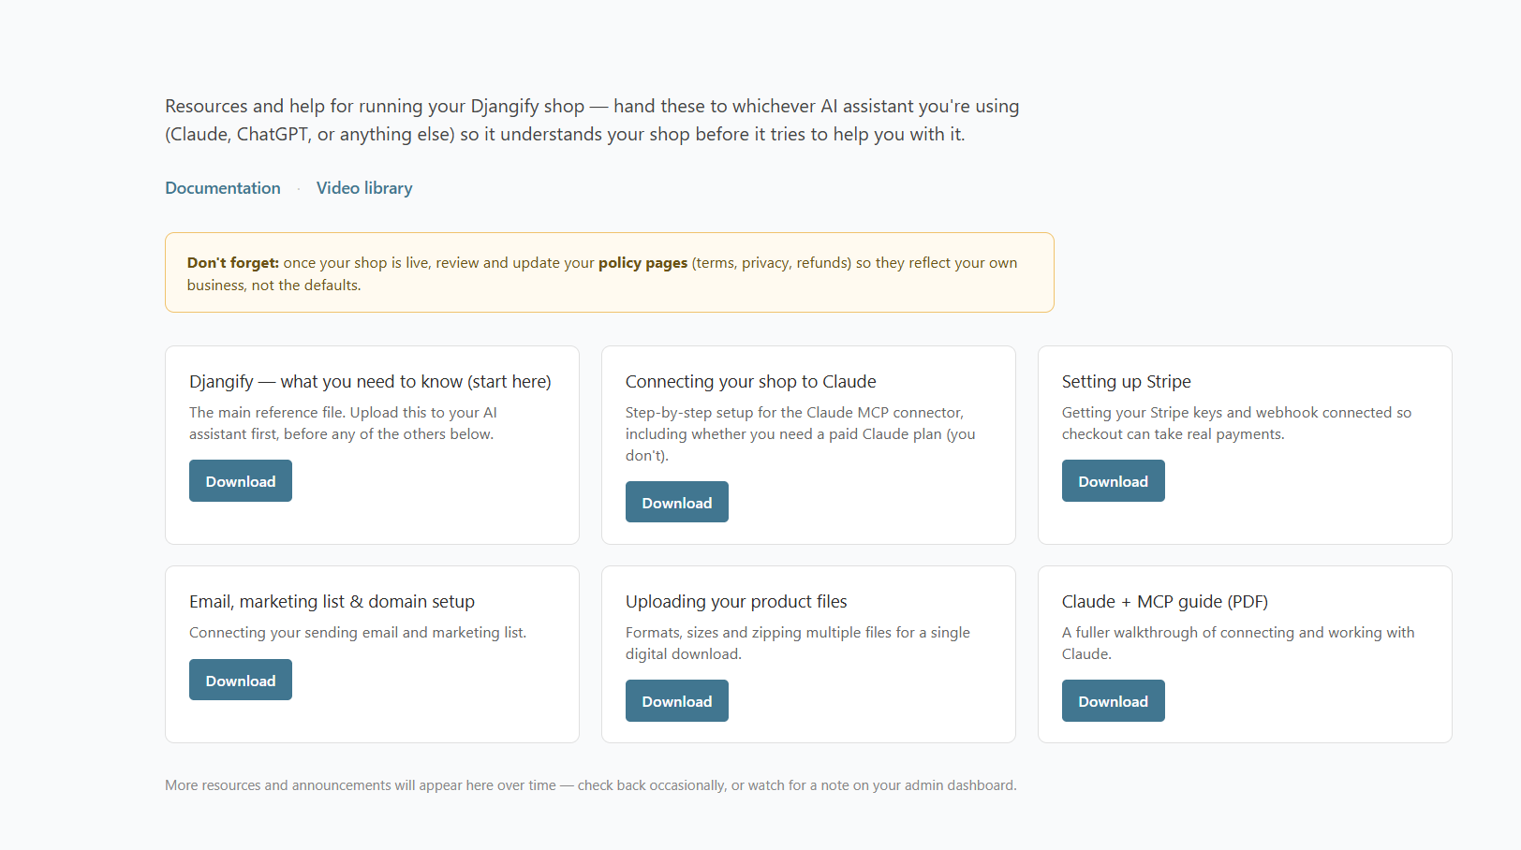Click the 'Don't forget:' policy pages notice
This screenshot has height=850, width=1521.
click(610, 272)
